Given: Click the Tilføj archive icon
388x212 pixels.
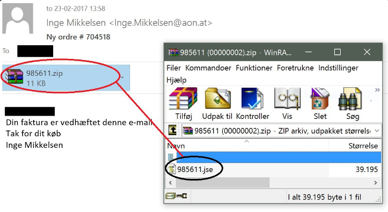Looking at the screenshot, I should point(183,98).
